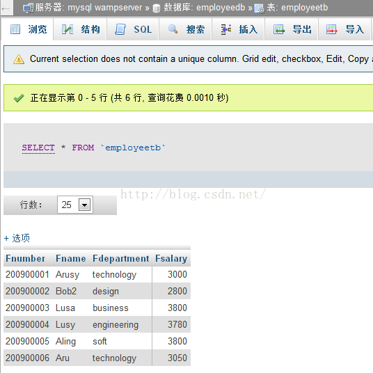Click the name cell Lusa

click(x=65, y=308)
